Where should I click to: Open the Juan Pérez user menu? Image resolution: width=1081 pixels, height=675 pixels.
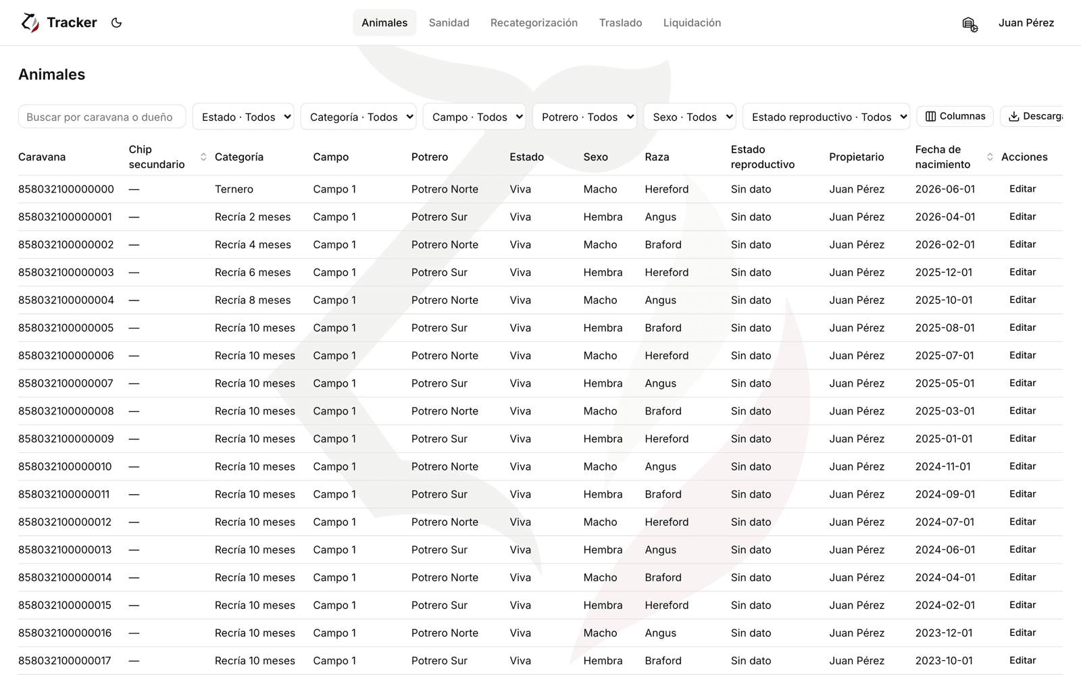click(x=1026, y=23)
